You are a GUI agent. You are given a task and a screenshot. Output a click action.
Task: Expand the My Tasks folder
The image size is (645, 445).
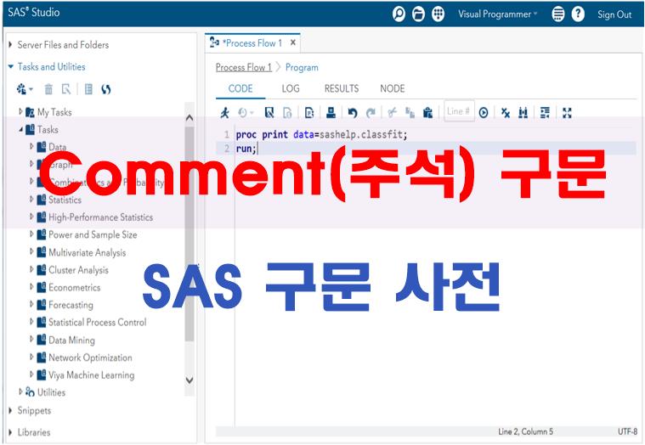20,111
